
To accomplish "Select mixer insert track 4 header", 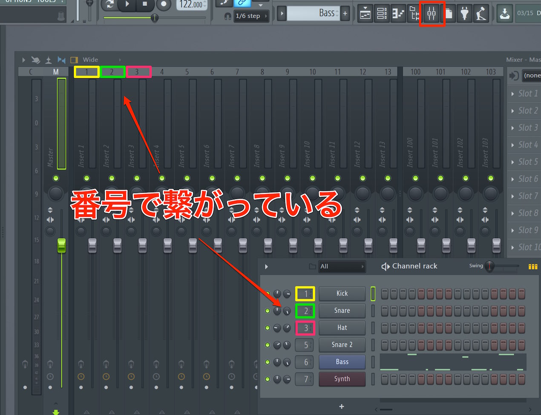I will (162, 72).
